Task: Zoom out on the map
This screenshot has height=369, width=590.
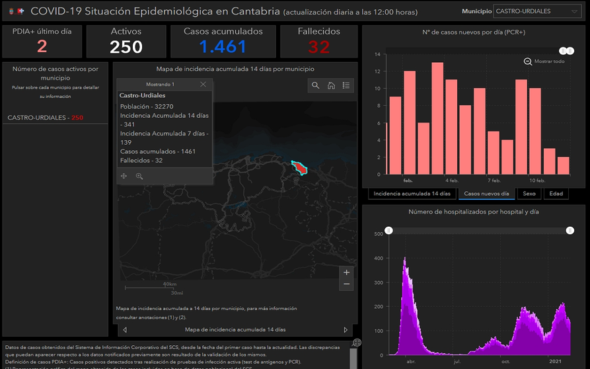Action: [347, 284]
